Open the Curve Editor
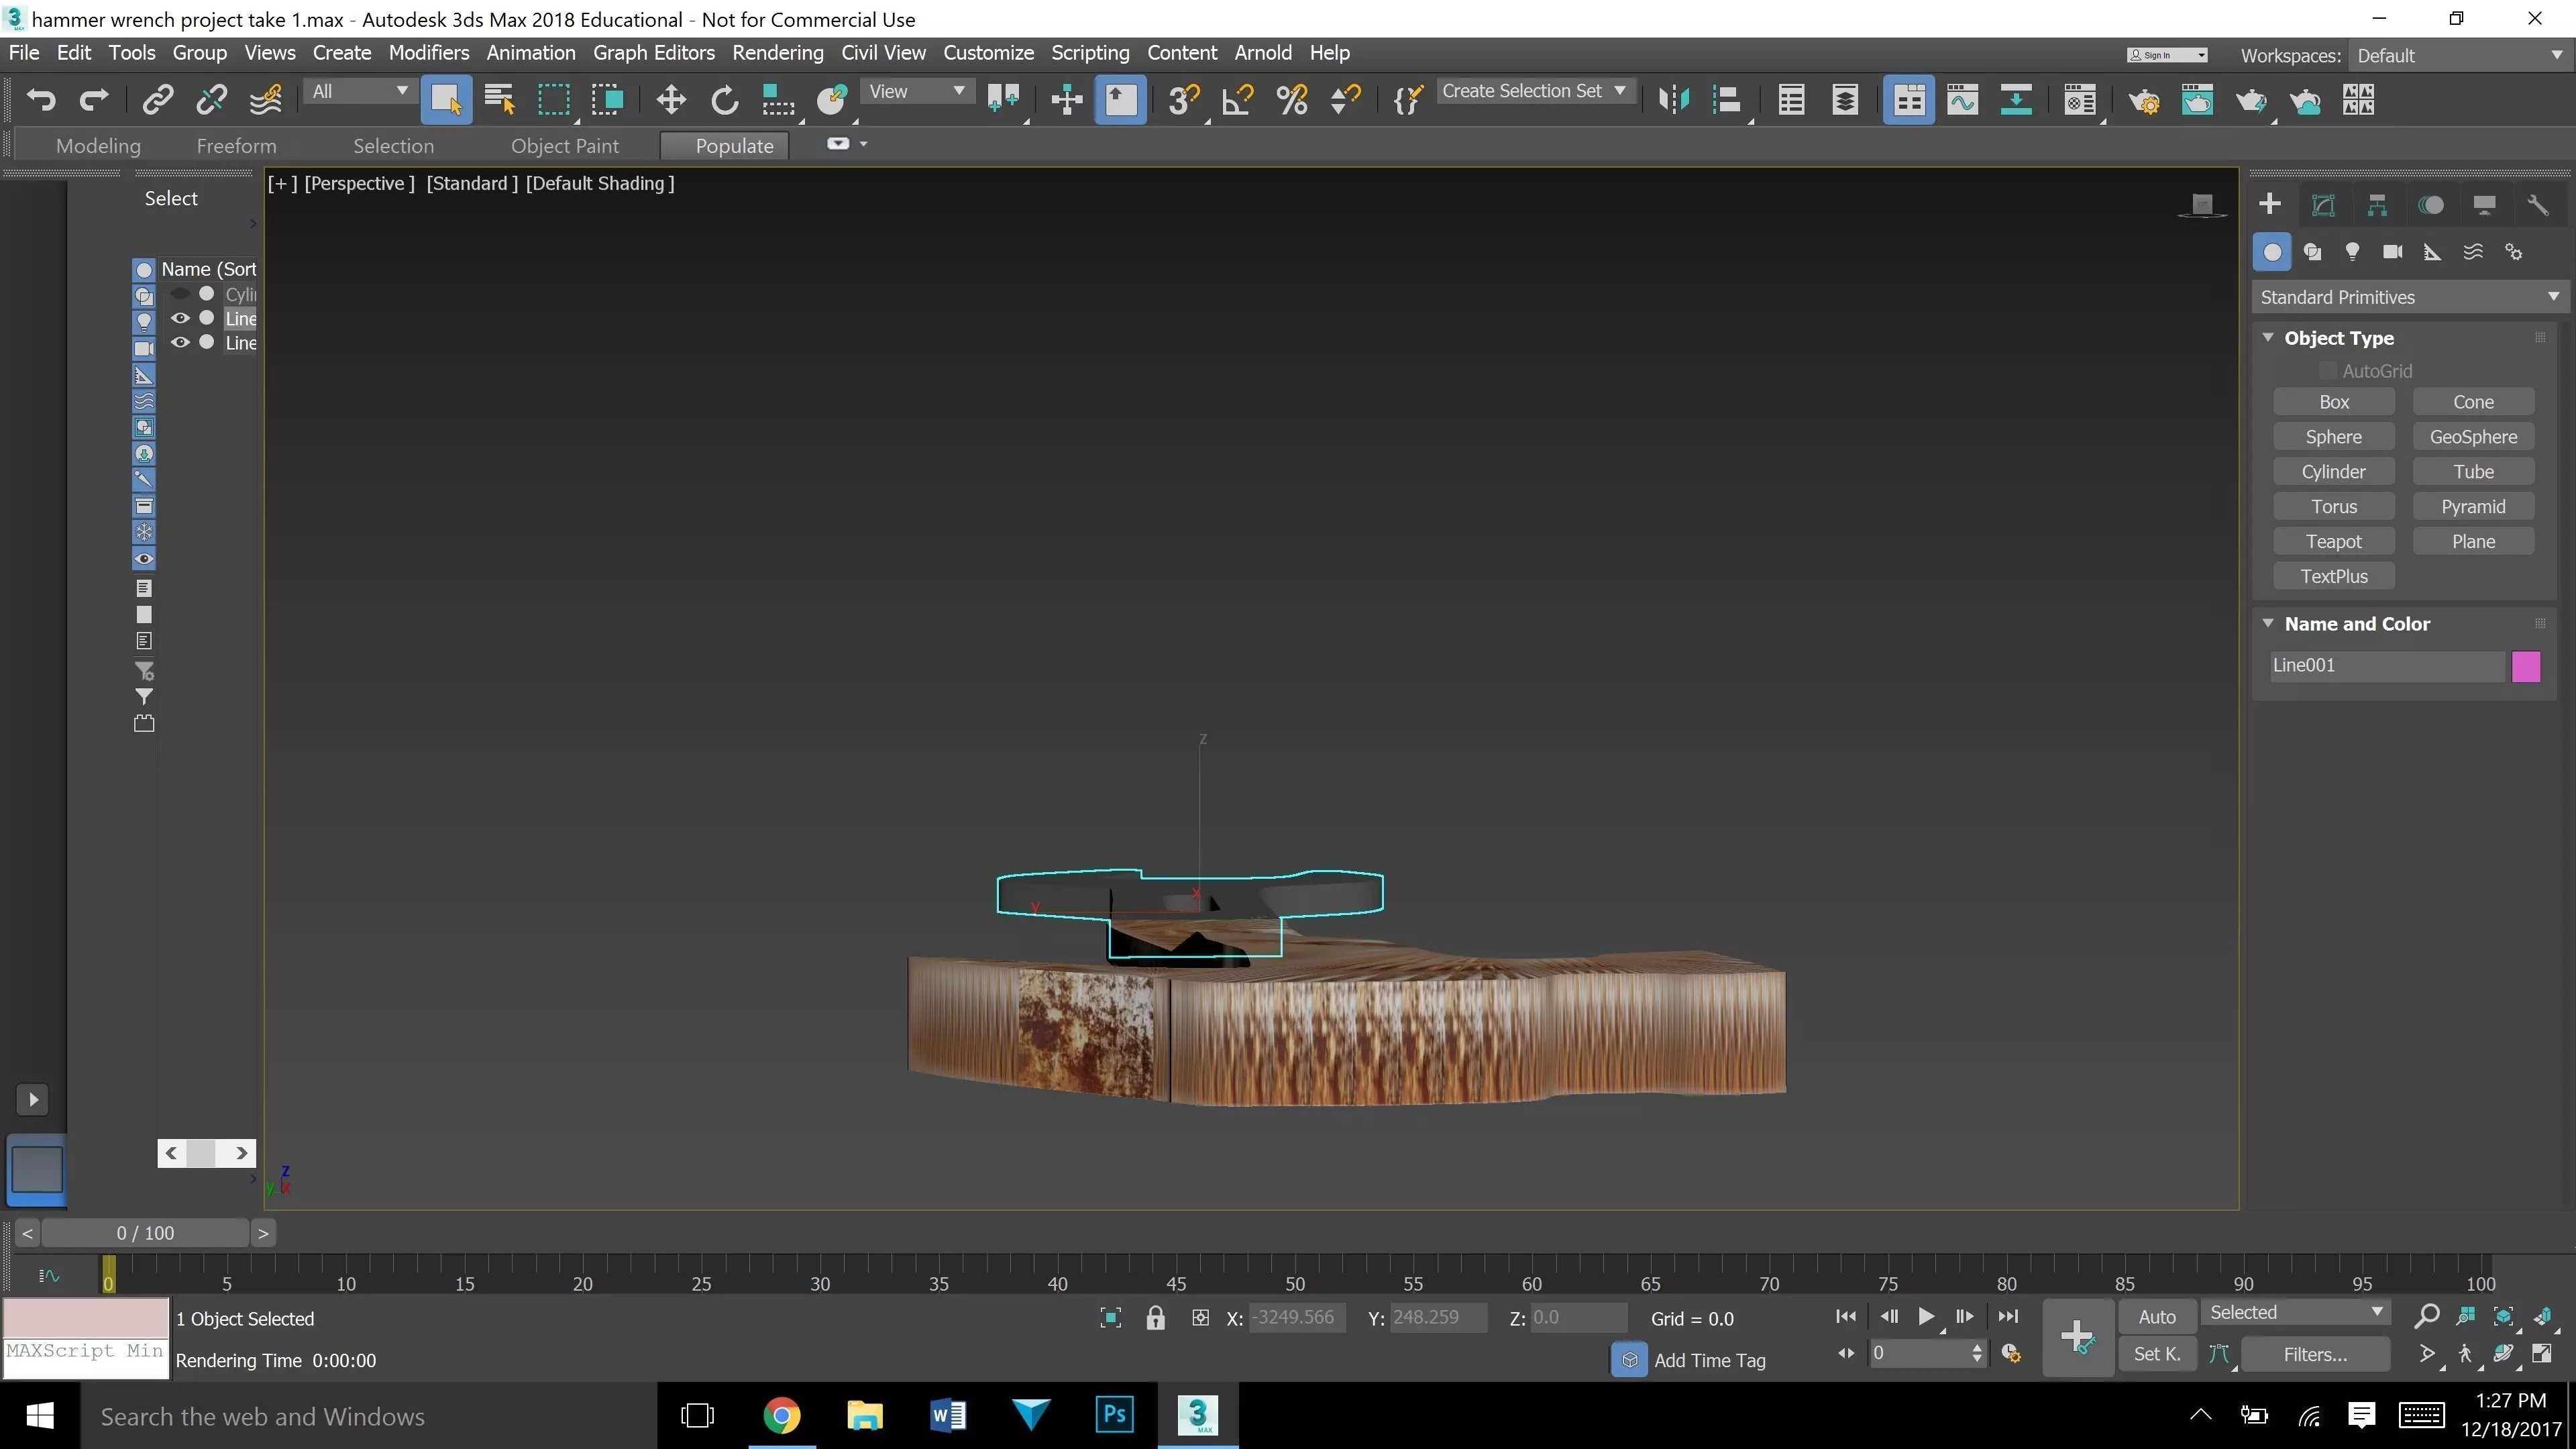Viewport: 2576px width, 1449px height. (1962, 99)
